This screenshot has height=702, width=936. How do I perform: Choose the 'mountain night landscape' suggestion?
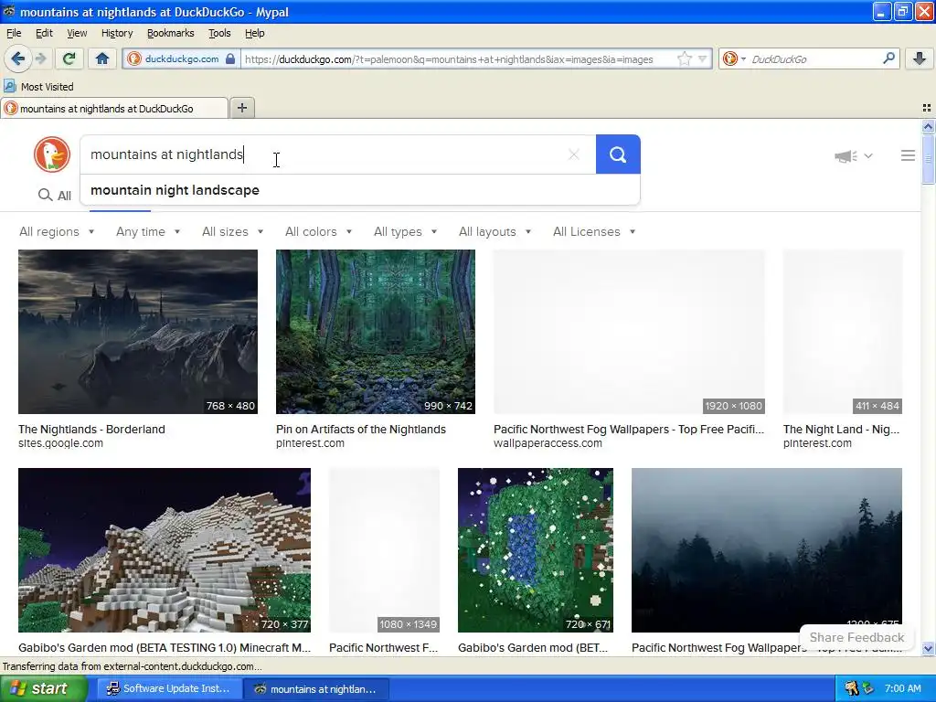(360, 190)
